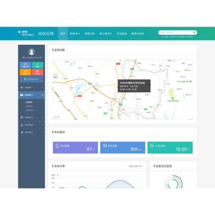Expand 菜单项一 using its arrow
This screenshot has width=215, height=215.
(x=43, y=87)
